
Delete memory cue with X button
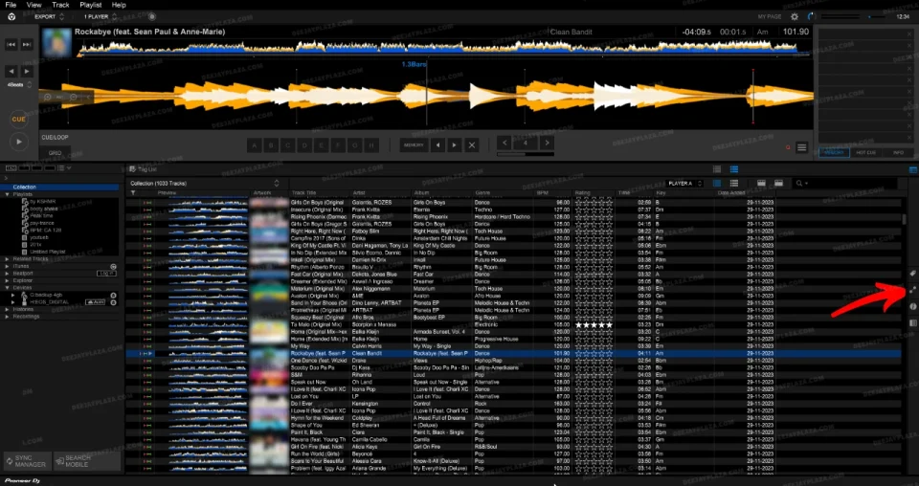pos(471,145)
